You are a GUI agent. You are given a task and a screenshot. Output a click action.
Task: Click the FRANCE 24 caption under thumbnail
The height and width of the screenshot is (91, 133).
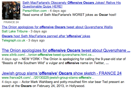[x=11, y=22]
